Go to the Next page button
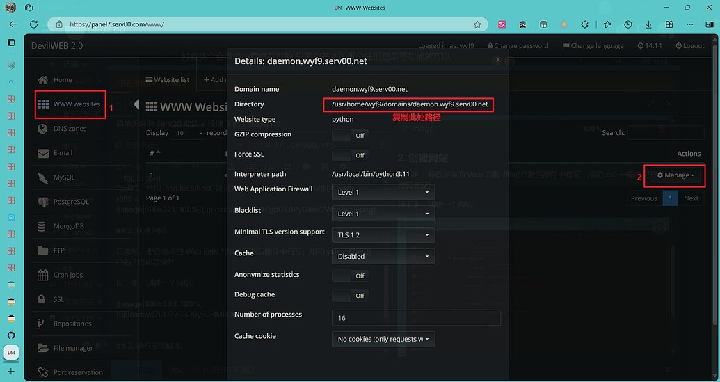The height and width of the screenshot is (382, 720). 691,198
